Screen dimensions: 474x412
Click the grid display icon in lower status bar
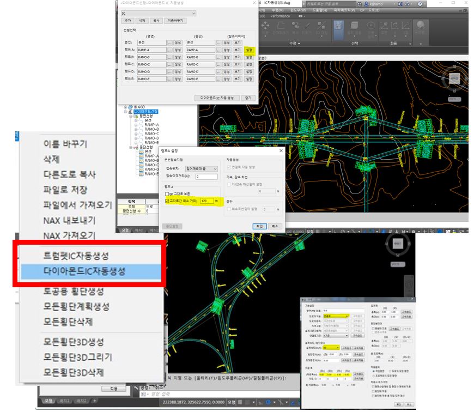point(240,402)
